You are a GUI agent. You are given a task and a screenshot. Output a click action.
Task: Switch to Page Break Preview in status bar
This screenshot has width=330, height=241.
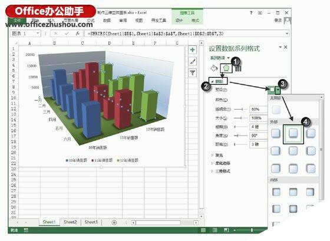(x=226, y=230)
